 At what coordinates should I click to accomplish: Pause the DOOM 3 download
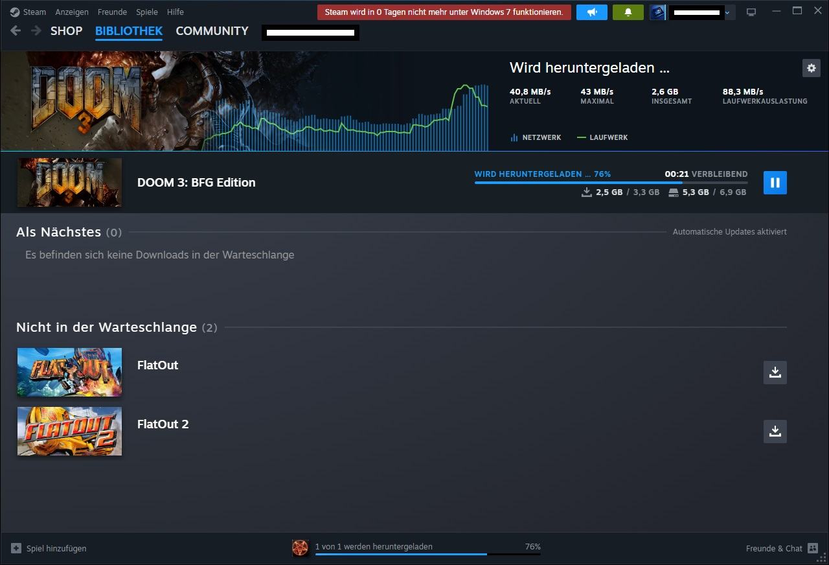pyautogui.click(x=775, y=183)
